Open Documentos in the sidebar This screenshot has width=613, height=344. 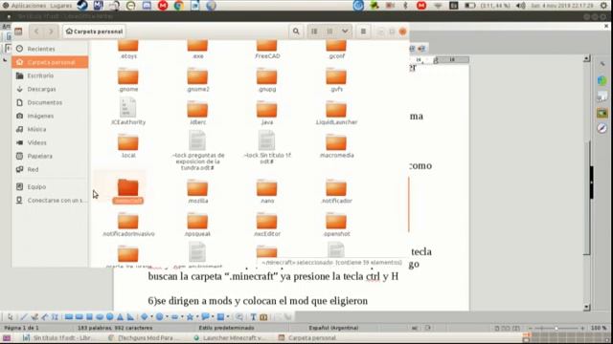[50, 102]
